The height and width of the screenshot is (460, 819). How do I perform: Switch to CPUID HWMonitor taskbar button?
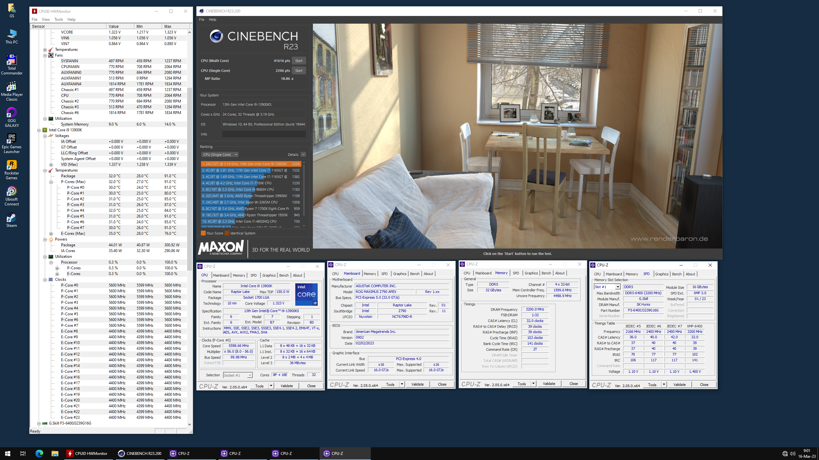88,453
